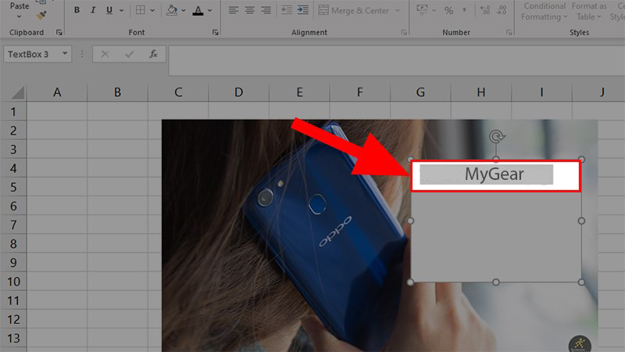Decrease indent

point(287,10)
